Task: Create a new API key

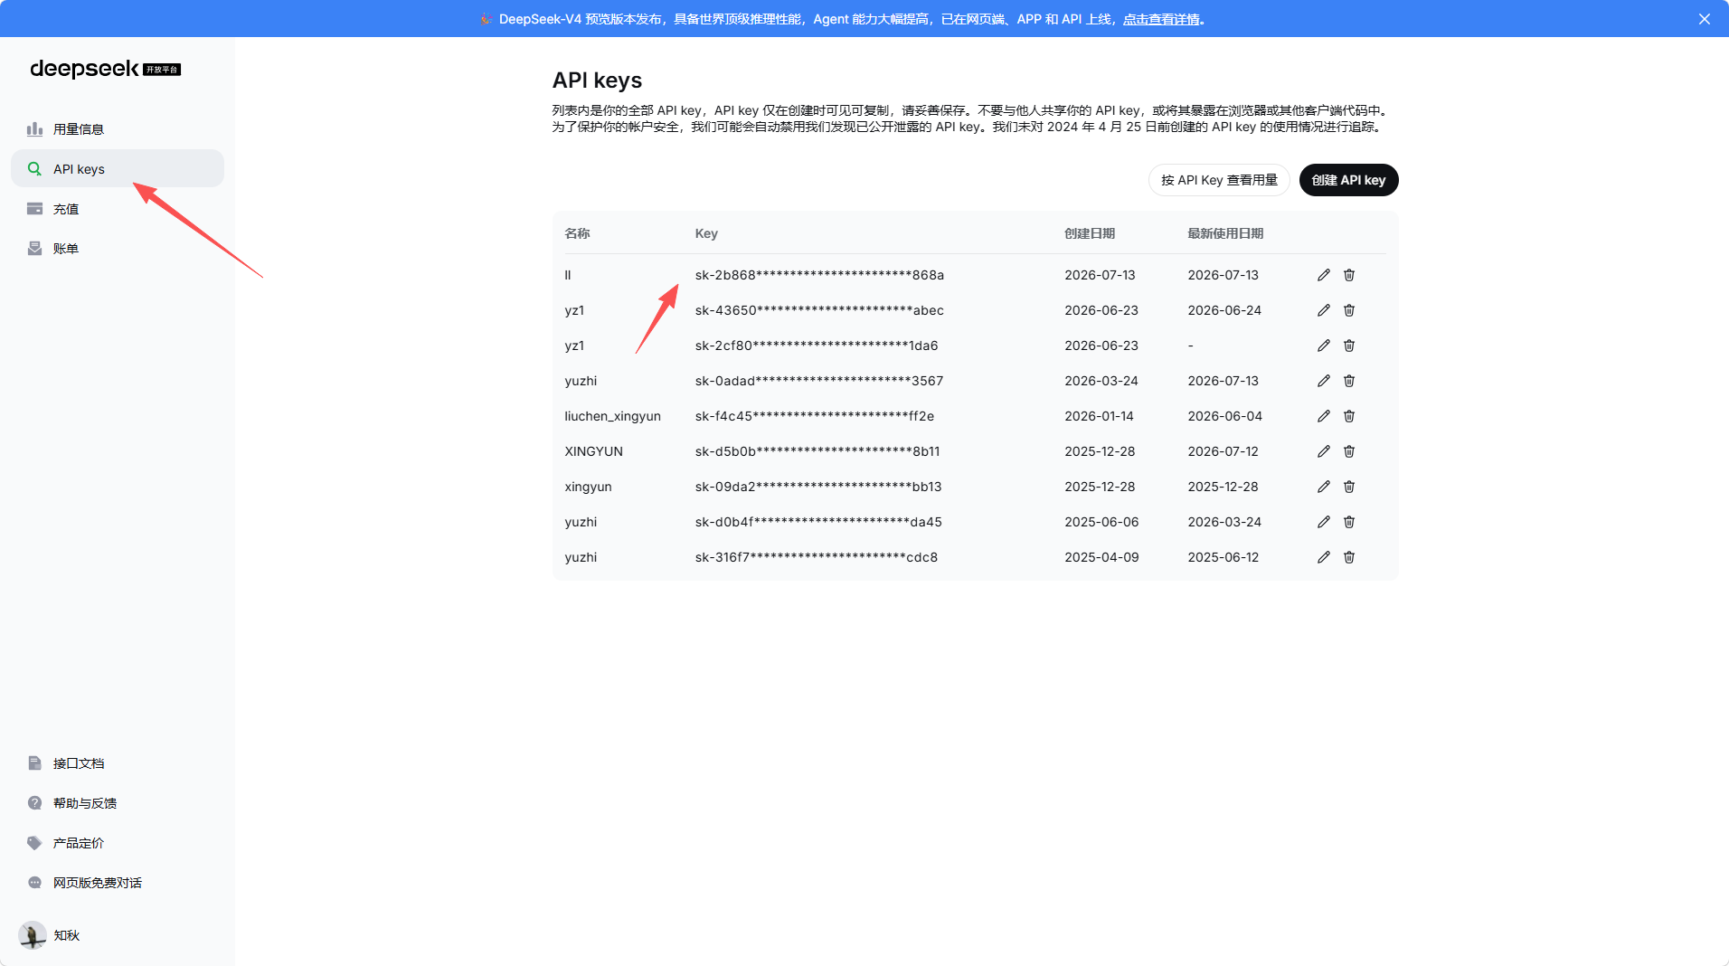Action: [1348, 180]
